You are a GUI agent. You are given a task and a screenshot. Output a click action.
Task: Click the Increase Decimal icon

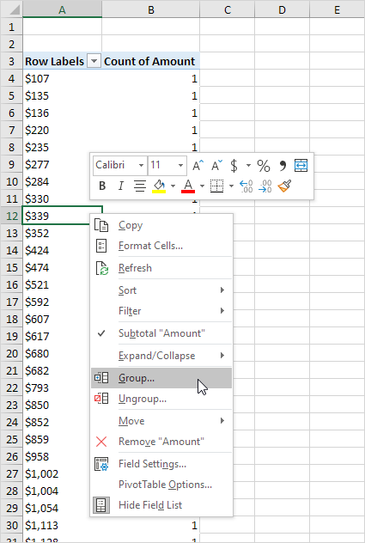(246, 186)
